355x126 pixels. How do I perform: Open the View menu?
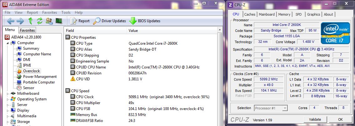[x=18, y=13]
